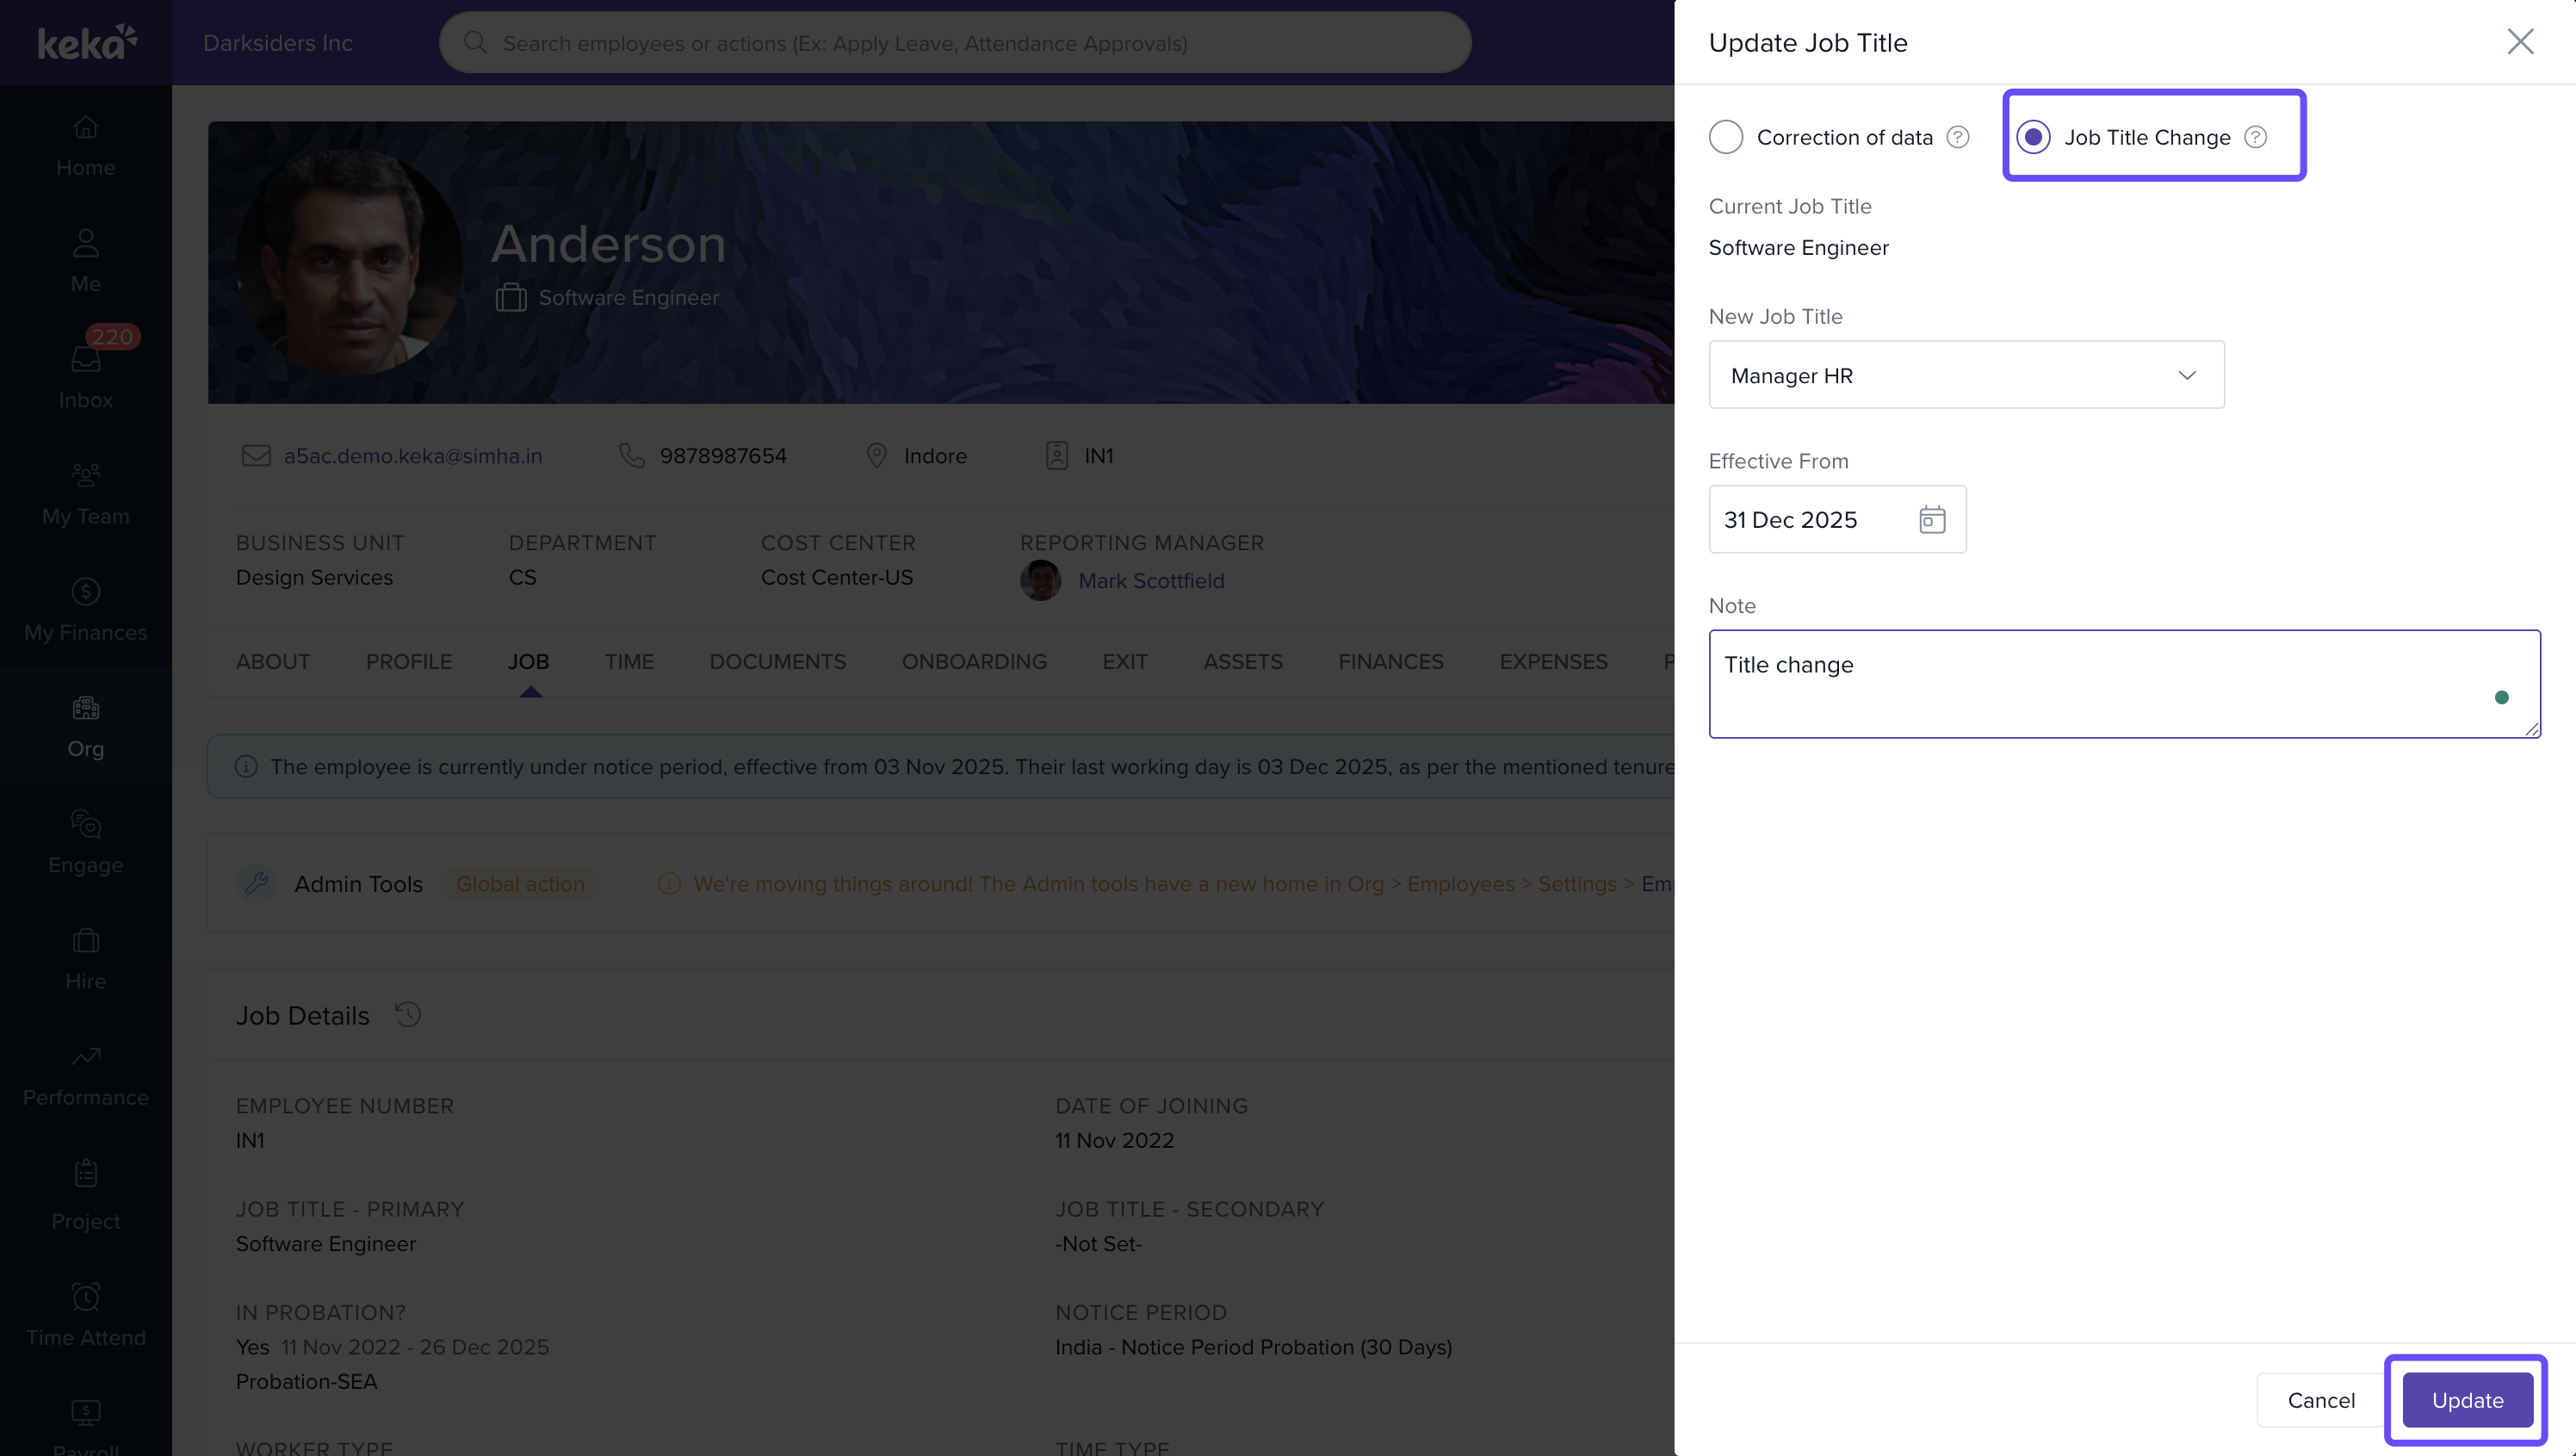Switch to the ASSETS tab
The width and height of the screenshot is (2576, 1456).
(x=1242, y=661)
